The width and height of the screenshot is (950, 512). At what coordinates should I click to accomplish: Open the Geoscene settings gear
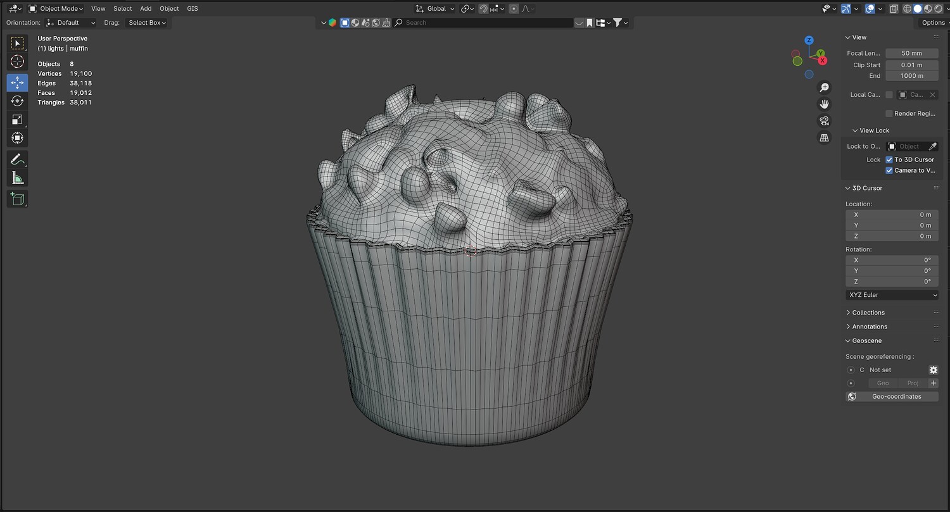pos(933,370)
